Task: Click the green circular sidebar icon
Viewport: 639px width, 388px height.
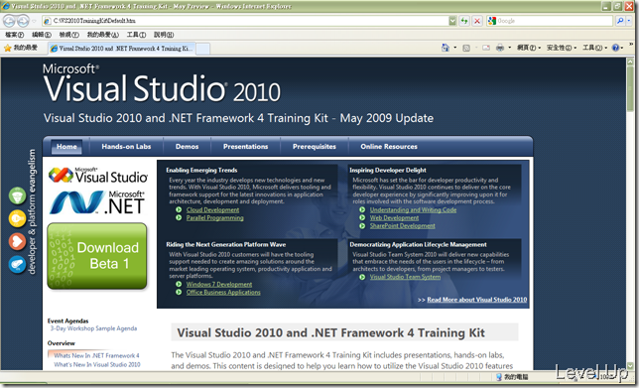Action: (17, 196)
